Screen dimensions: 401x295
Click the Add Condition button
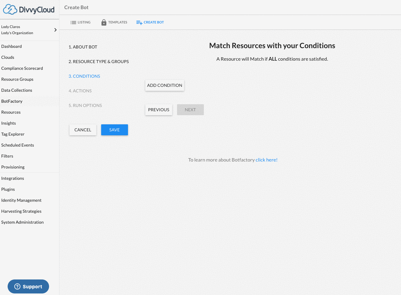165,85
